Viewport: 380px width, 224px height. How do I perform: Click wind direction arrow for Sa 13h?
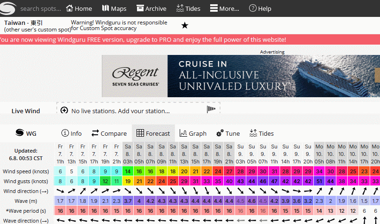(184, 191)
